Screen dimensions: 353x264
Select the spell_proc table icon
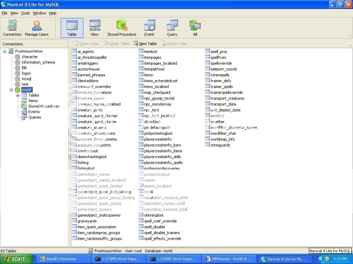coord(208,51)
